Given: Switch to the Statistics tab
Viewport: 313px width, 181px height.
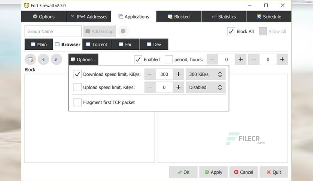Looking at the screenshot, I should [x=224, y=16].
